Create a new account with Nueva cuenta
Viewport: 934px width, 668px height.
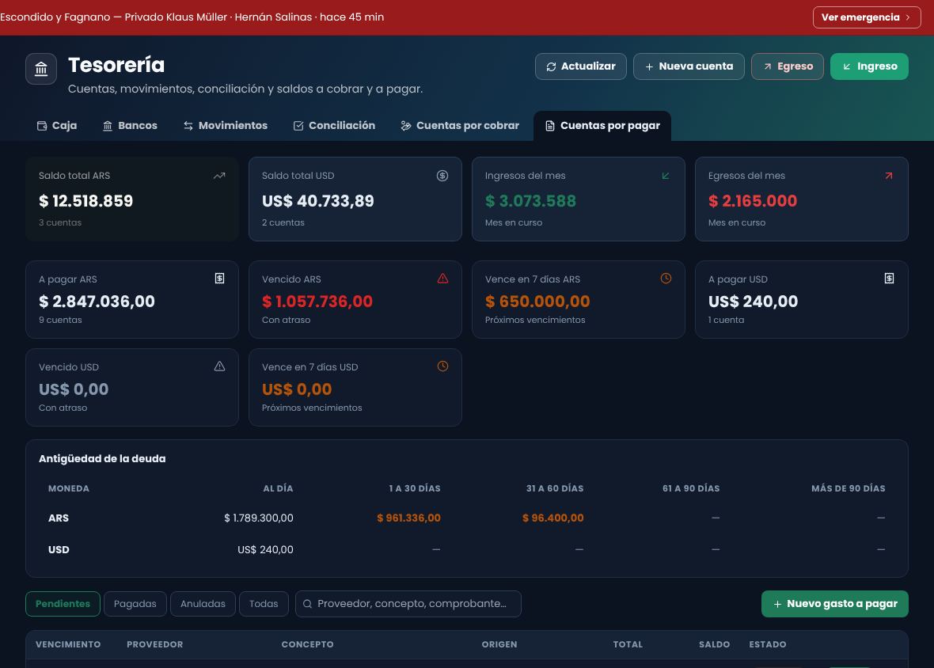(x=689, y=66)
